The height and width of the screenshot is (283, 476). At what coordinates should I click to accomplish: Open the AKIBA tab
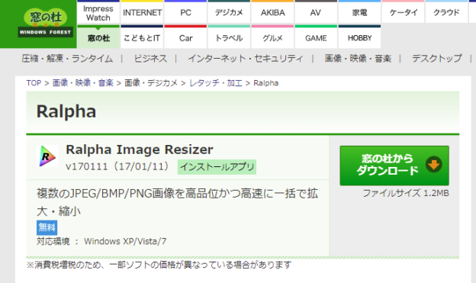pyautogui.click(x=272, y=12)
